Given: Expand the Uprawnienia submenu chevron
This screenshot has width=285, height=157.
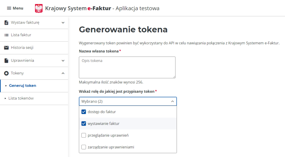Looking at the screenshot, I should point(63,60).
